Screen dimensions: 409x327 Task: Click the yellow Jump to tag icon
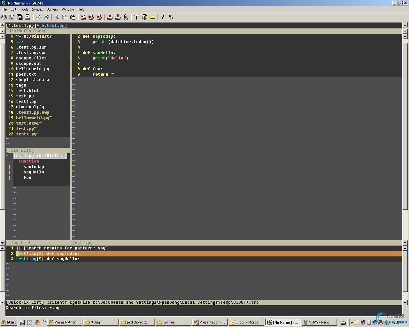(152, 17)
